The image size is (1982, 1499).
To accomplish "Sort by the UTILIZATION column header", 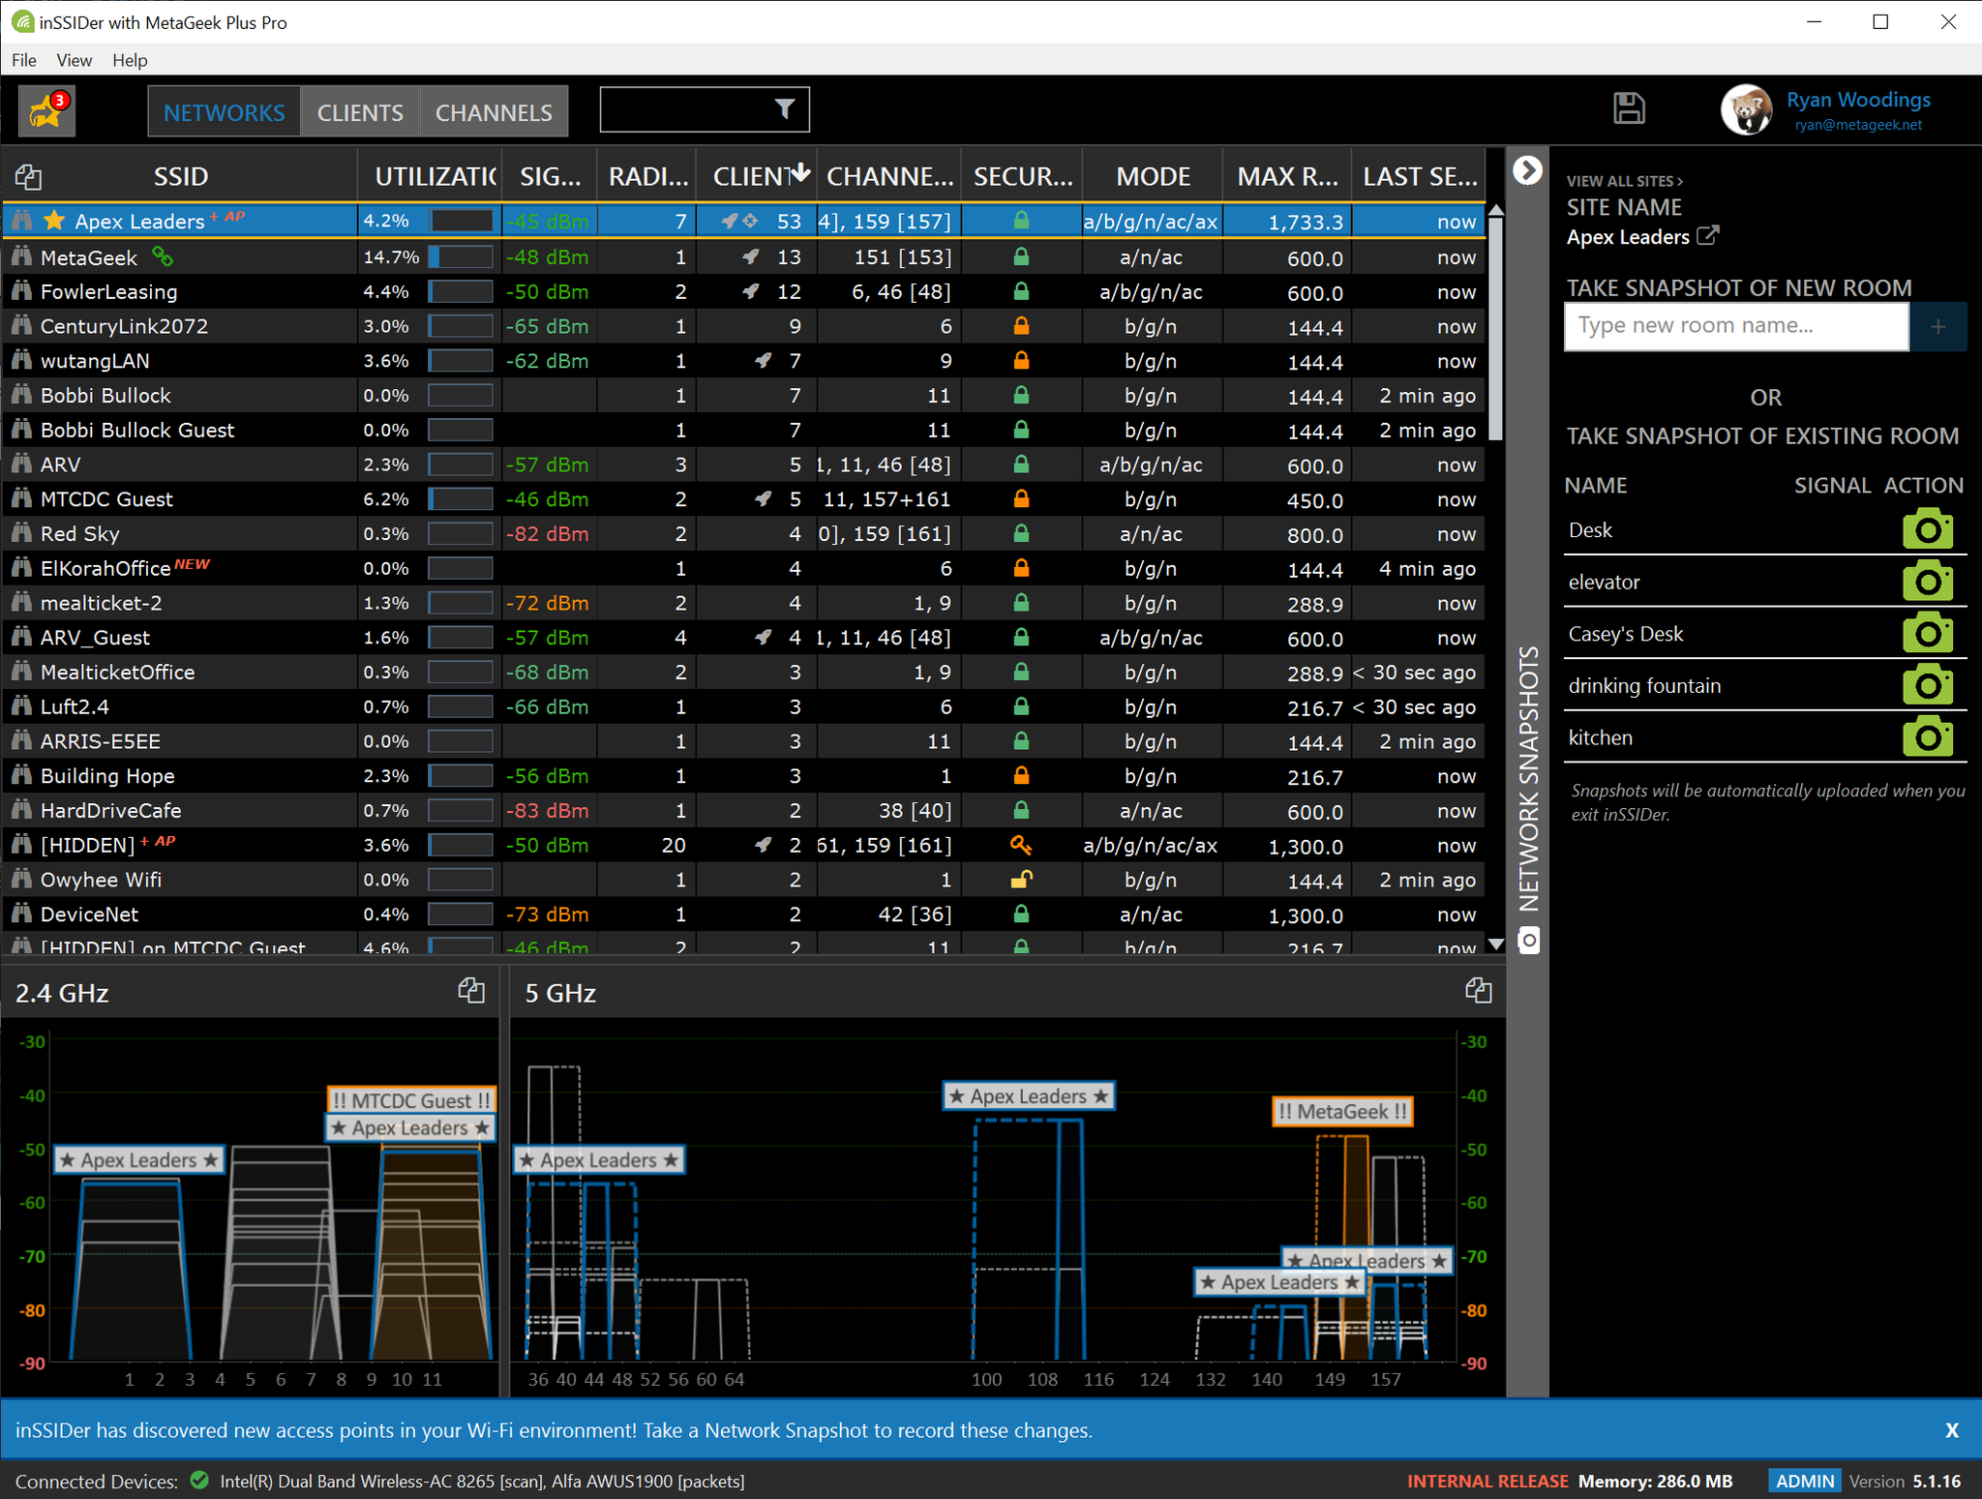I will pos(432,176).
